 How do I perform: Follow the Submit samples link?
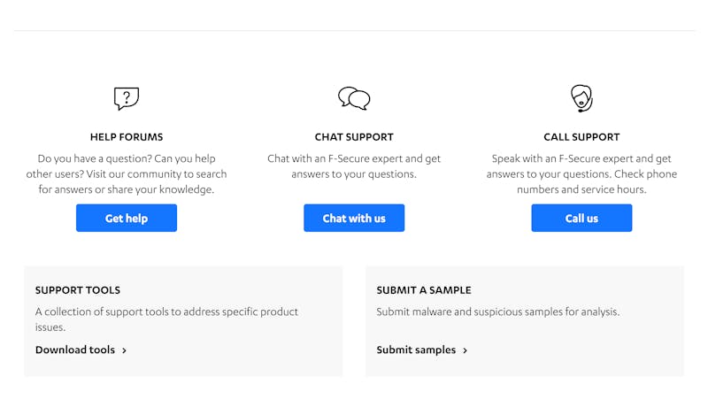416,350
